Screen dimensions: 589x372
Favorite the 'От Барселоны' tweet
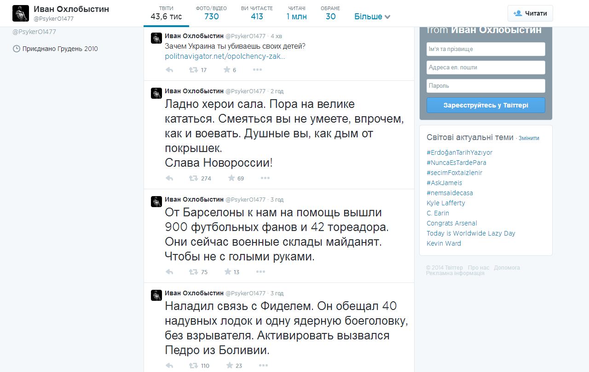227,272
